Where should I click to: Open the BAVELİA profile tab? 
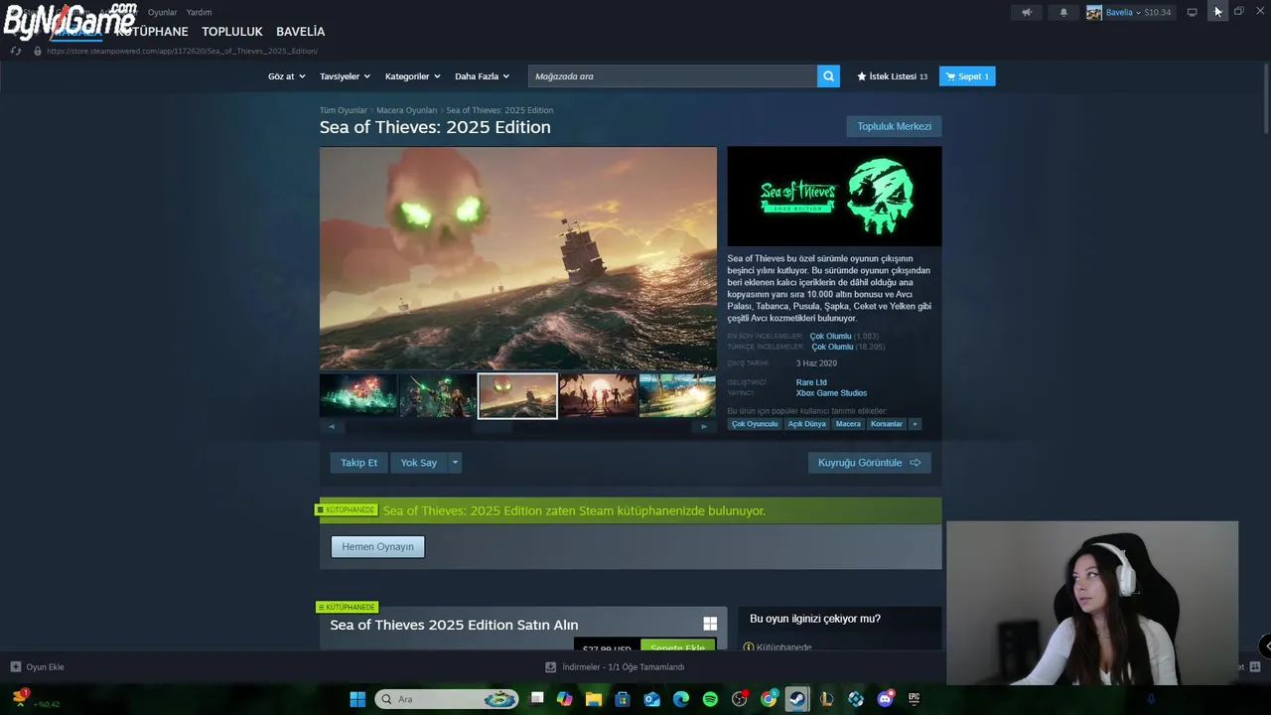(x=300, y=32)
